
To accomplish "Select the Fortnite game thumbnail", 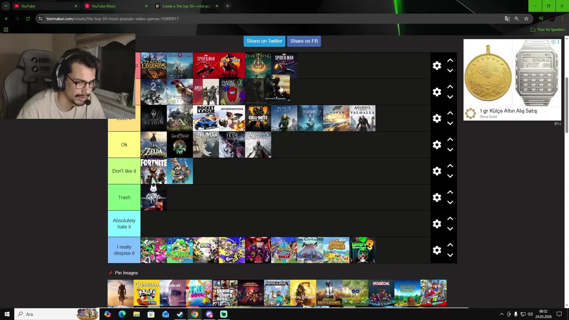I will [154, 171].
